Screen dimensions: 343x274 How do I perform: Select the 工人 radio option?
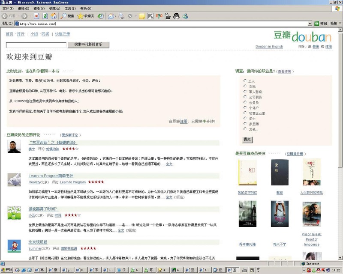(x=245, y=80)
